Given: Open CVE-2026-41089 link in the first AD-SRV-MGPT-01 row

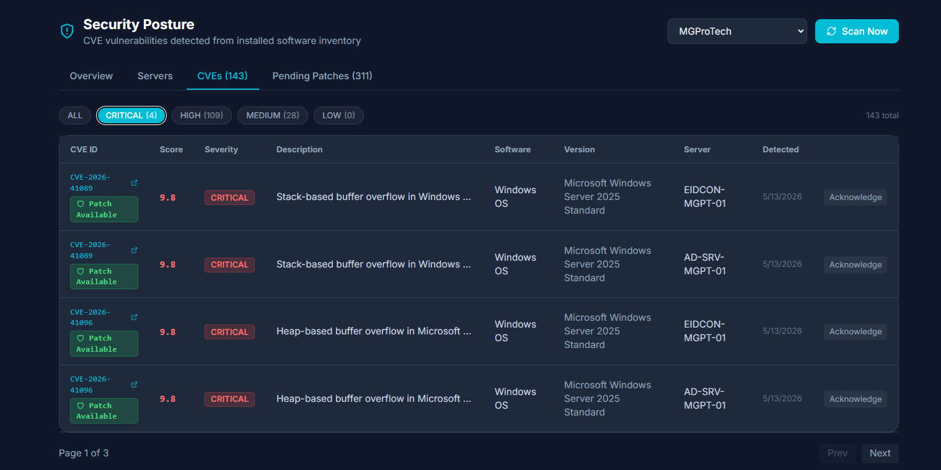Looking at the screenshot, I should pyautogui.click(x=91, y=250).
